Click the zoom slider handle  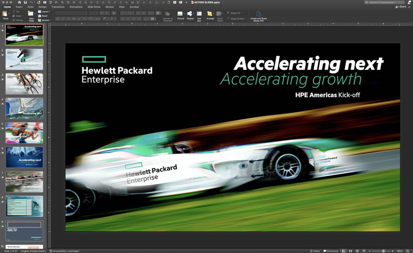tap(383, 251)
